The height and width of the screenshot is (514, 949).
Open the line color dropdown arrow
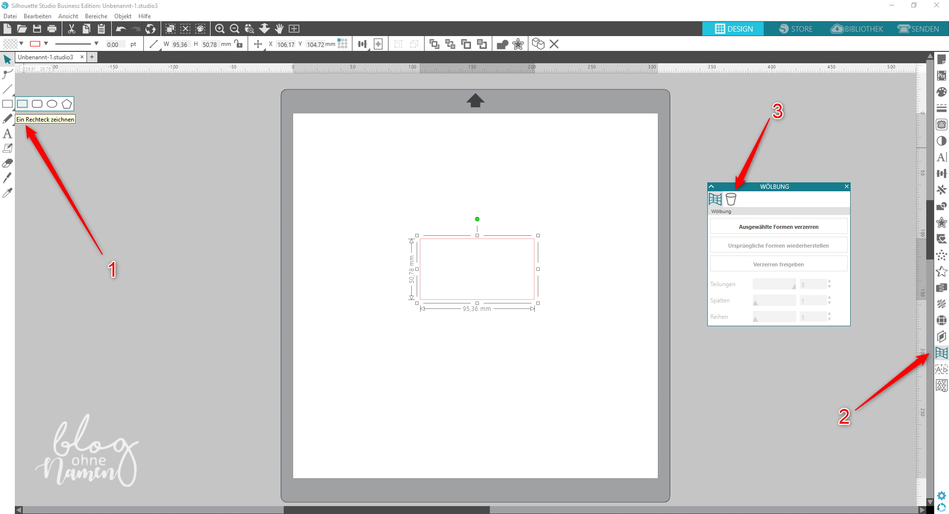pos(46,43)
